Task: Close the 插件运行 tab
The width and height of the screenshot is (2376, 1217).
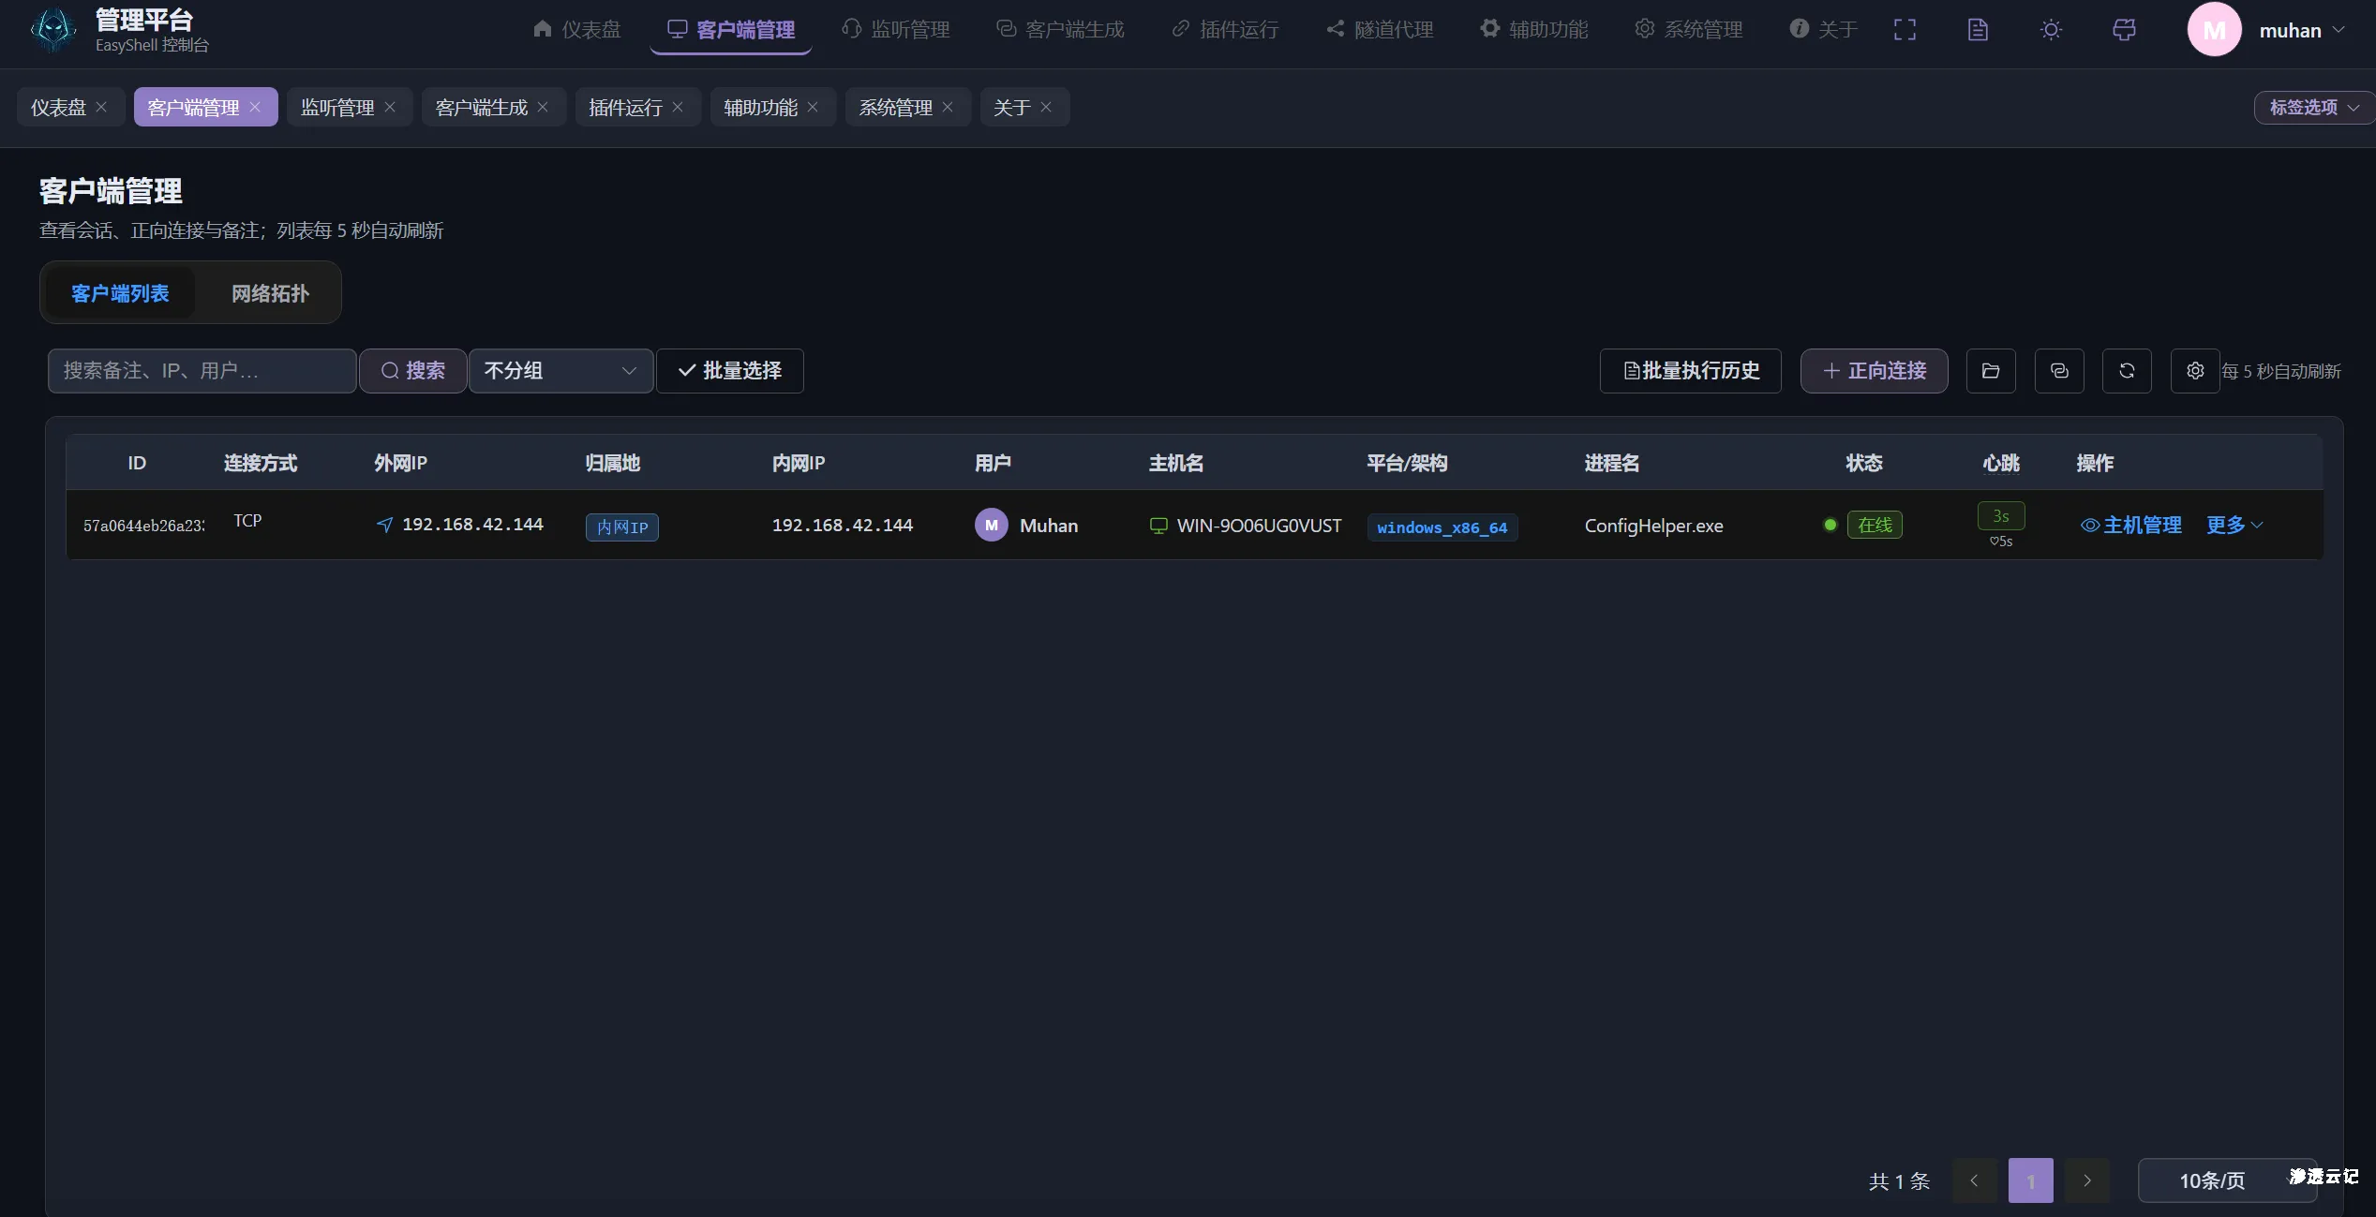Action: click(678, 107)
